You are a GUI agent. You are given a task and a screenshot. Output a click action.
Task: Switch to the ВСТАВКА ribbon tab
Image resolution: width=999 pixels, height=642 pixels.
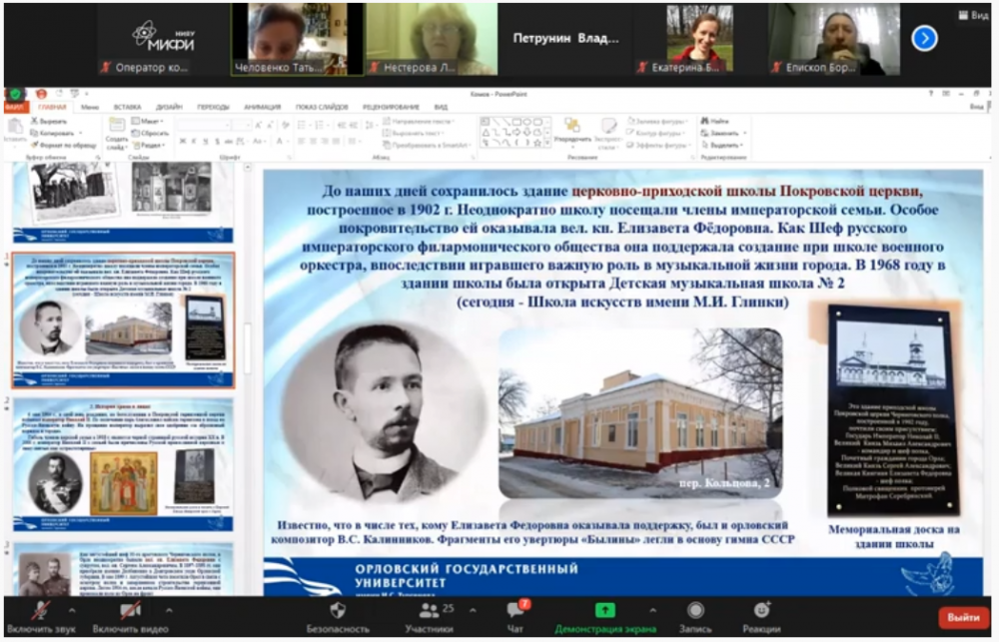click(x=127, y=106)
